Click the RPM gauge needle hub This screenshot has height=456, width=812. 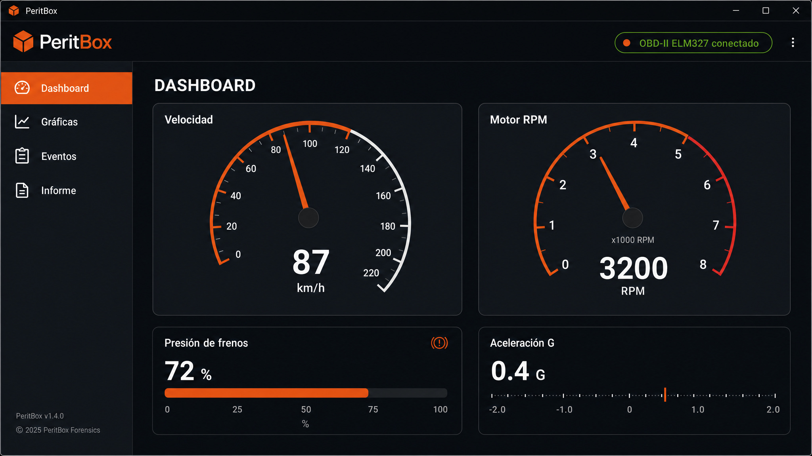click(x=632, y=218)
